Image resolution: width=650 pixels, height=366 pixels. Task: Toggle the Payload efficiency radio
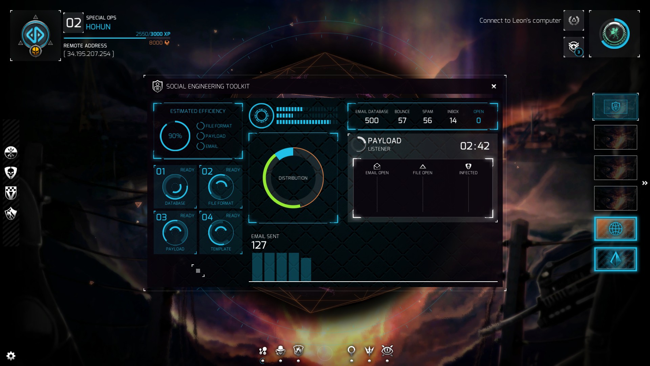click(200, 136)
